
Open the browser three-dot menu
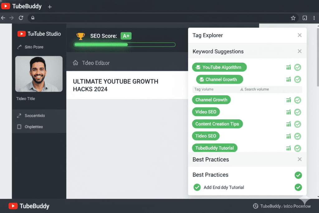(314, 18)
